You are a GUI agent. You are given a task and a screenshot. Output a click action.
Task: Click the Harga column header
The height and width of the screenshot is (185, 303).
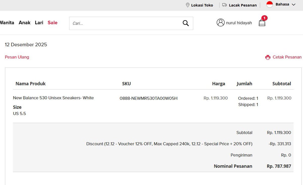pos(219,84)
